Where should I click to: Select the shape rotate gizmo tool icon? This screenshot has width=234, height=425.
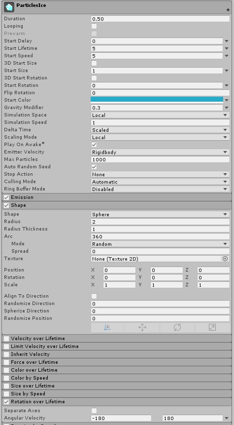[x=108, y=327]
